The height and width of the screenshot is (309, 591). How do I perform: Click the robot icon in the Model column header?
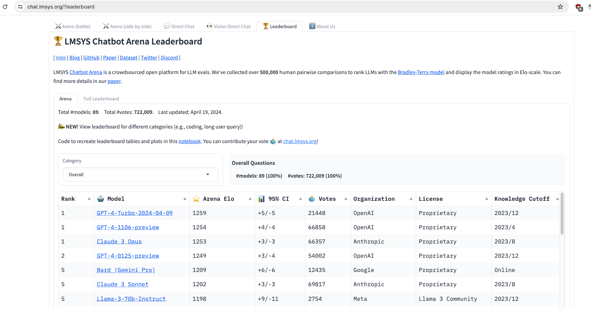click(101, 199)
